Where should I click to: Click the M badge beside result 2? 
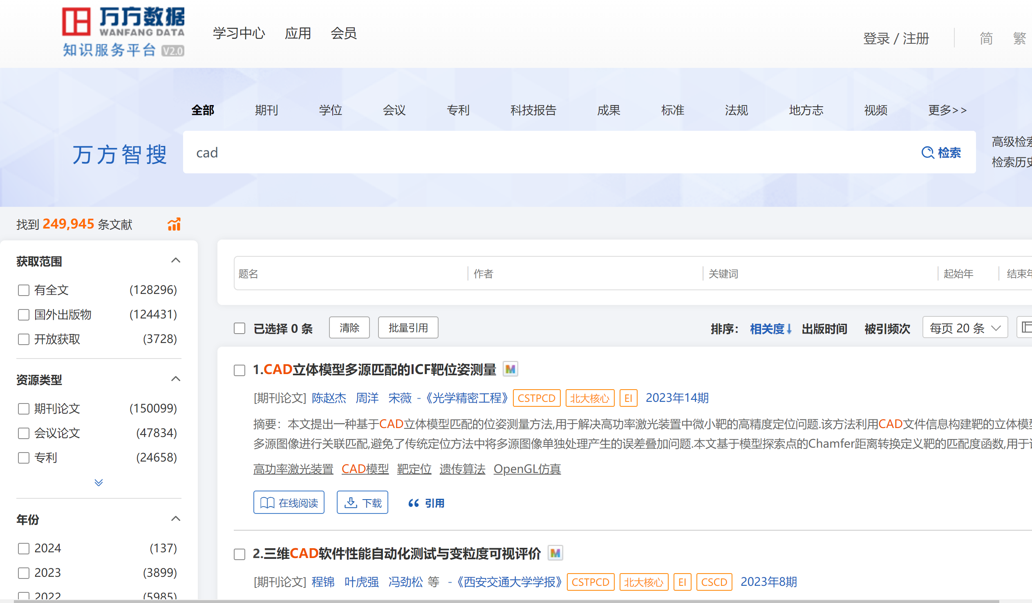click(x=555, y=553)
